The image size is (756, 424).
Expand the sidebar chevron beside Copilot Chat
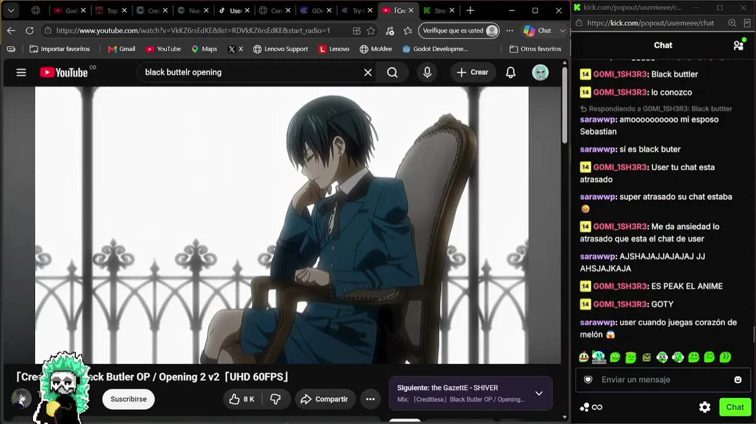coord(562,31)
